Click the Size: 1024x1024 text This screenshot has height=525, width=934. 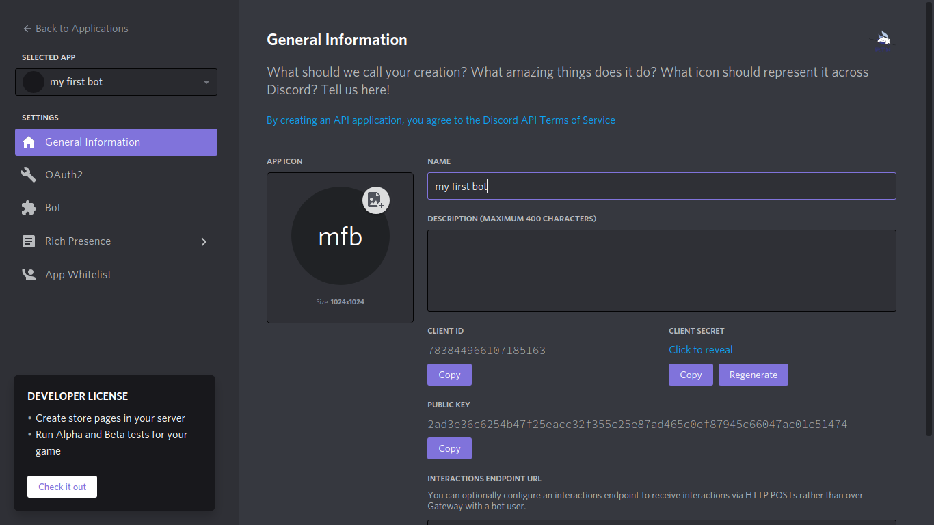click(340, 301)
